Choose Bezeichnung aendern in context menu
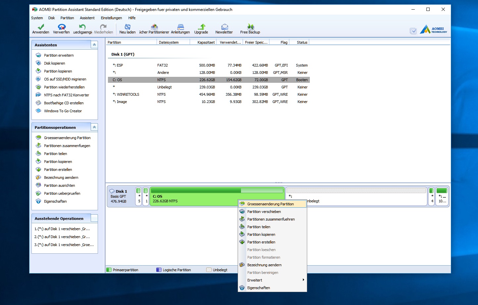Image resolution: width=478 pixels, height=305 pixels. [272, 265]
